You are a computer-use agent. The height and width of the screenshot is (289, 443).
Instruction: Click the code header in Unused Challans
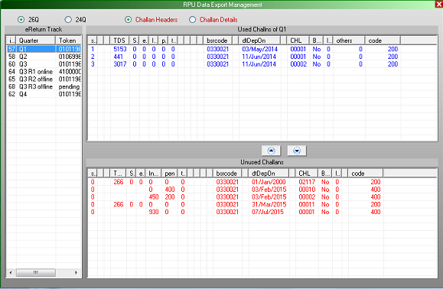365,174
